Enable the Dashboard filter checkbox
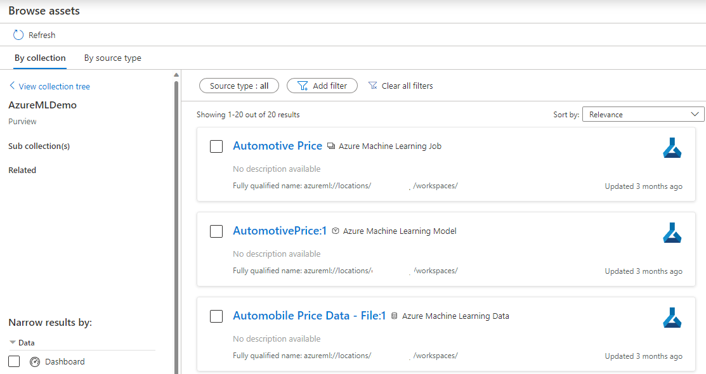Screen dimensions: 706x374 coord(14,361)
